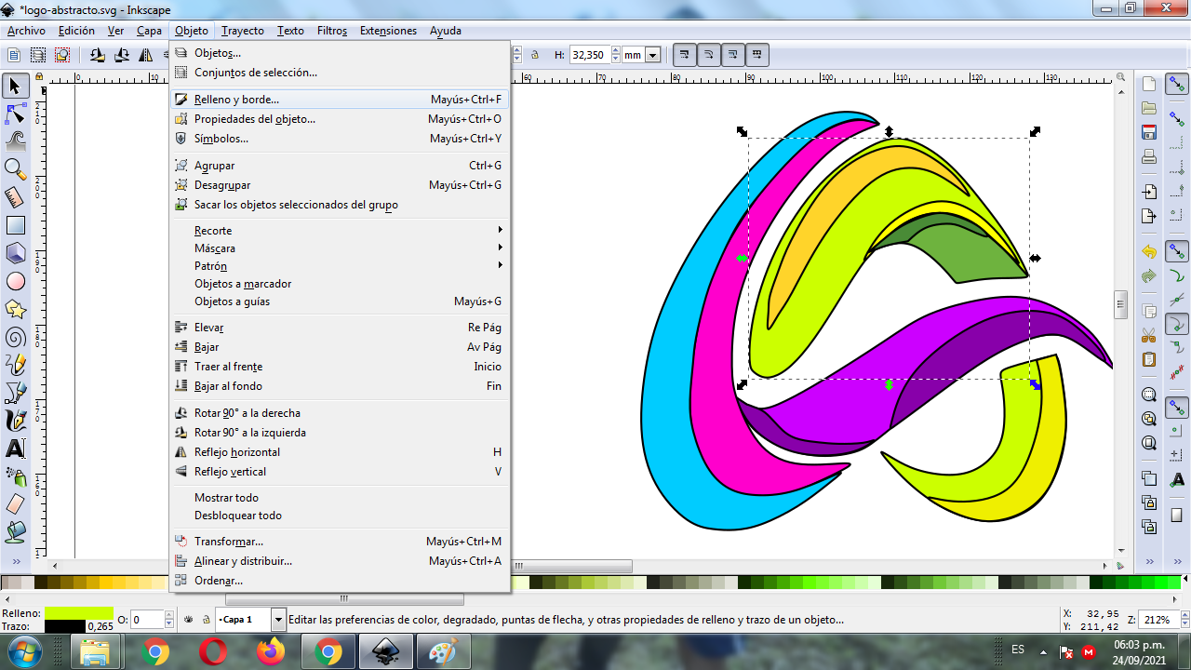The width and height of the screenshot is (1191, 670).
Task: Click the Import file icon
Action: pyautogui.click(x=1149, y=192)
